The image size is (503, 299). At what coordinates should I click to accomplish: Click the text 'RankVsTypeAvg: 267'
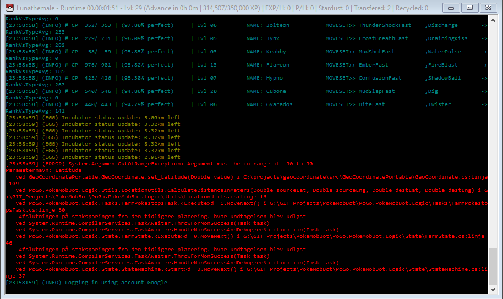pos(35,85)
